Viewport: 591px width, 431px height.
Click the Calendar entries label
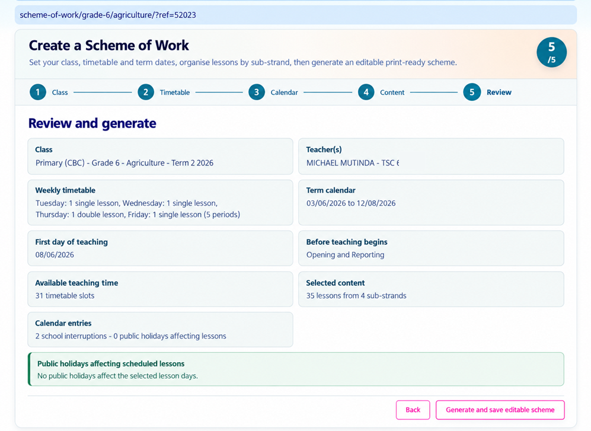click(x=63, y=323)
